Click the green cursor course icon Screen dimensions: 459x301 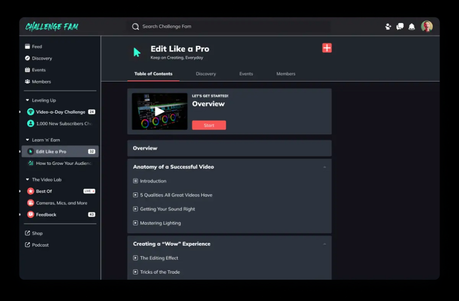[x=137, y=52]
